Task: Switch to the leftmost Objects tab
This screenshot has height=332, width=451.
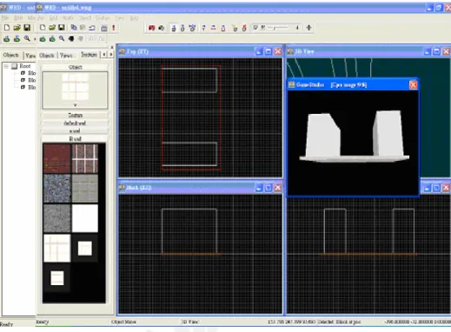Action: pos(11,55)
